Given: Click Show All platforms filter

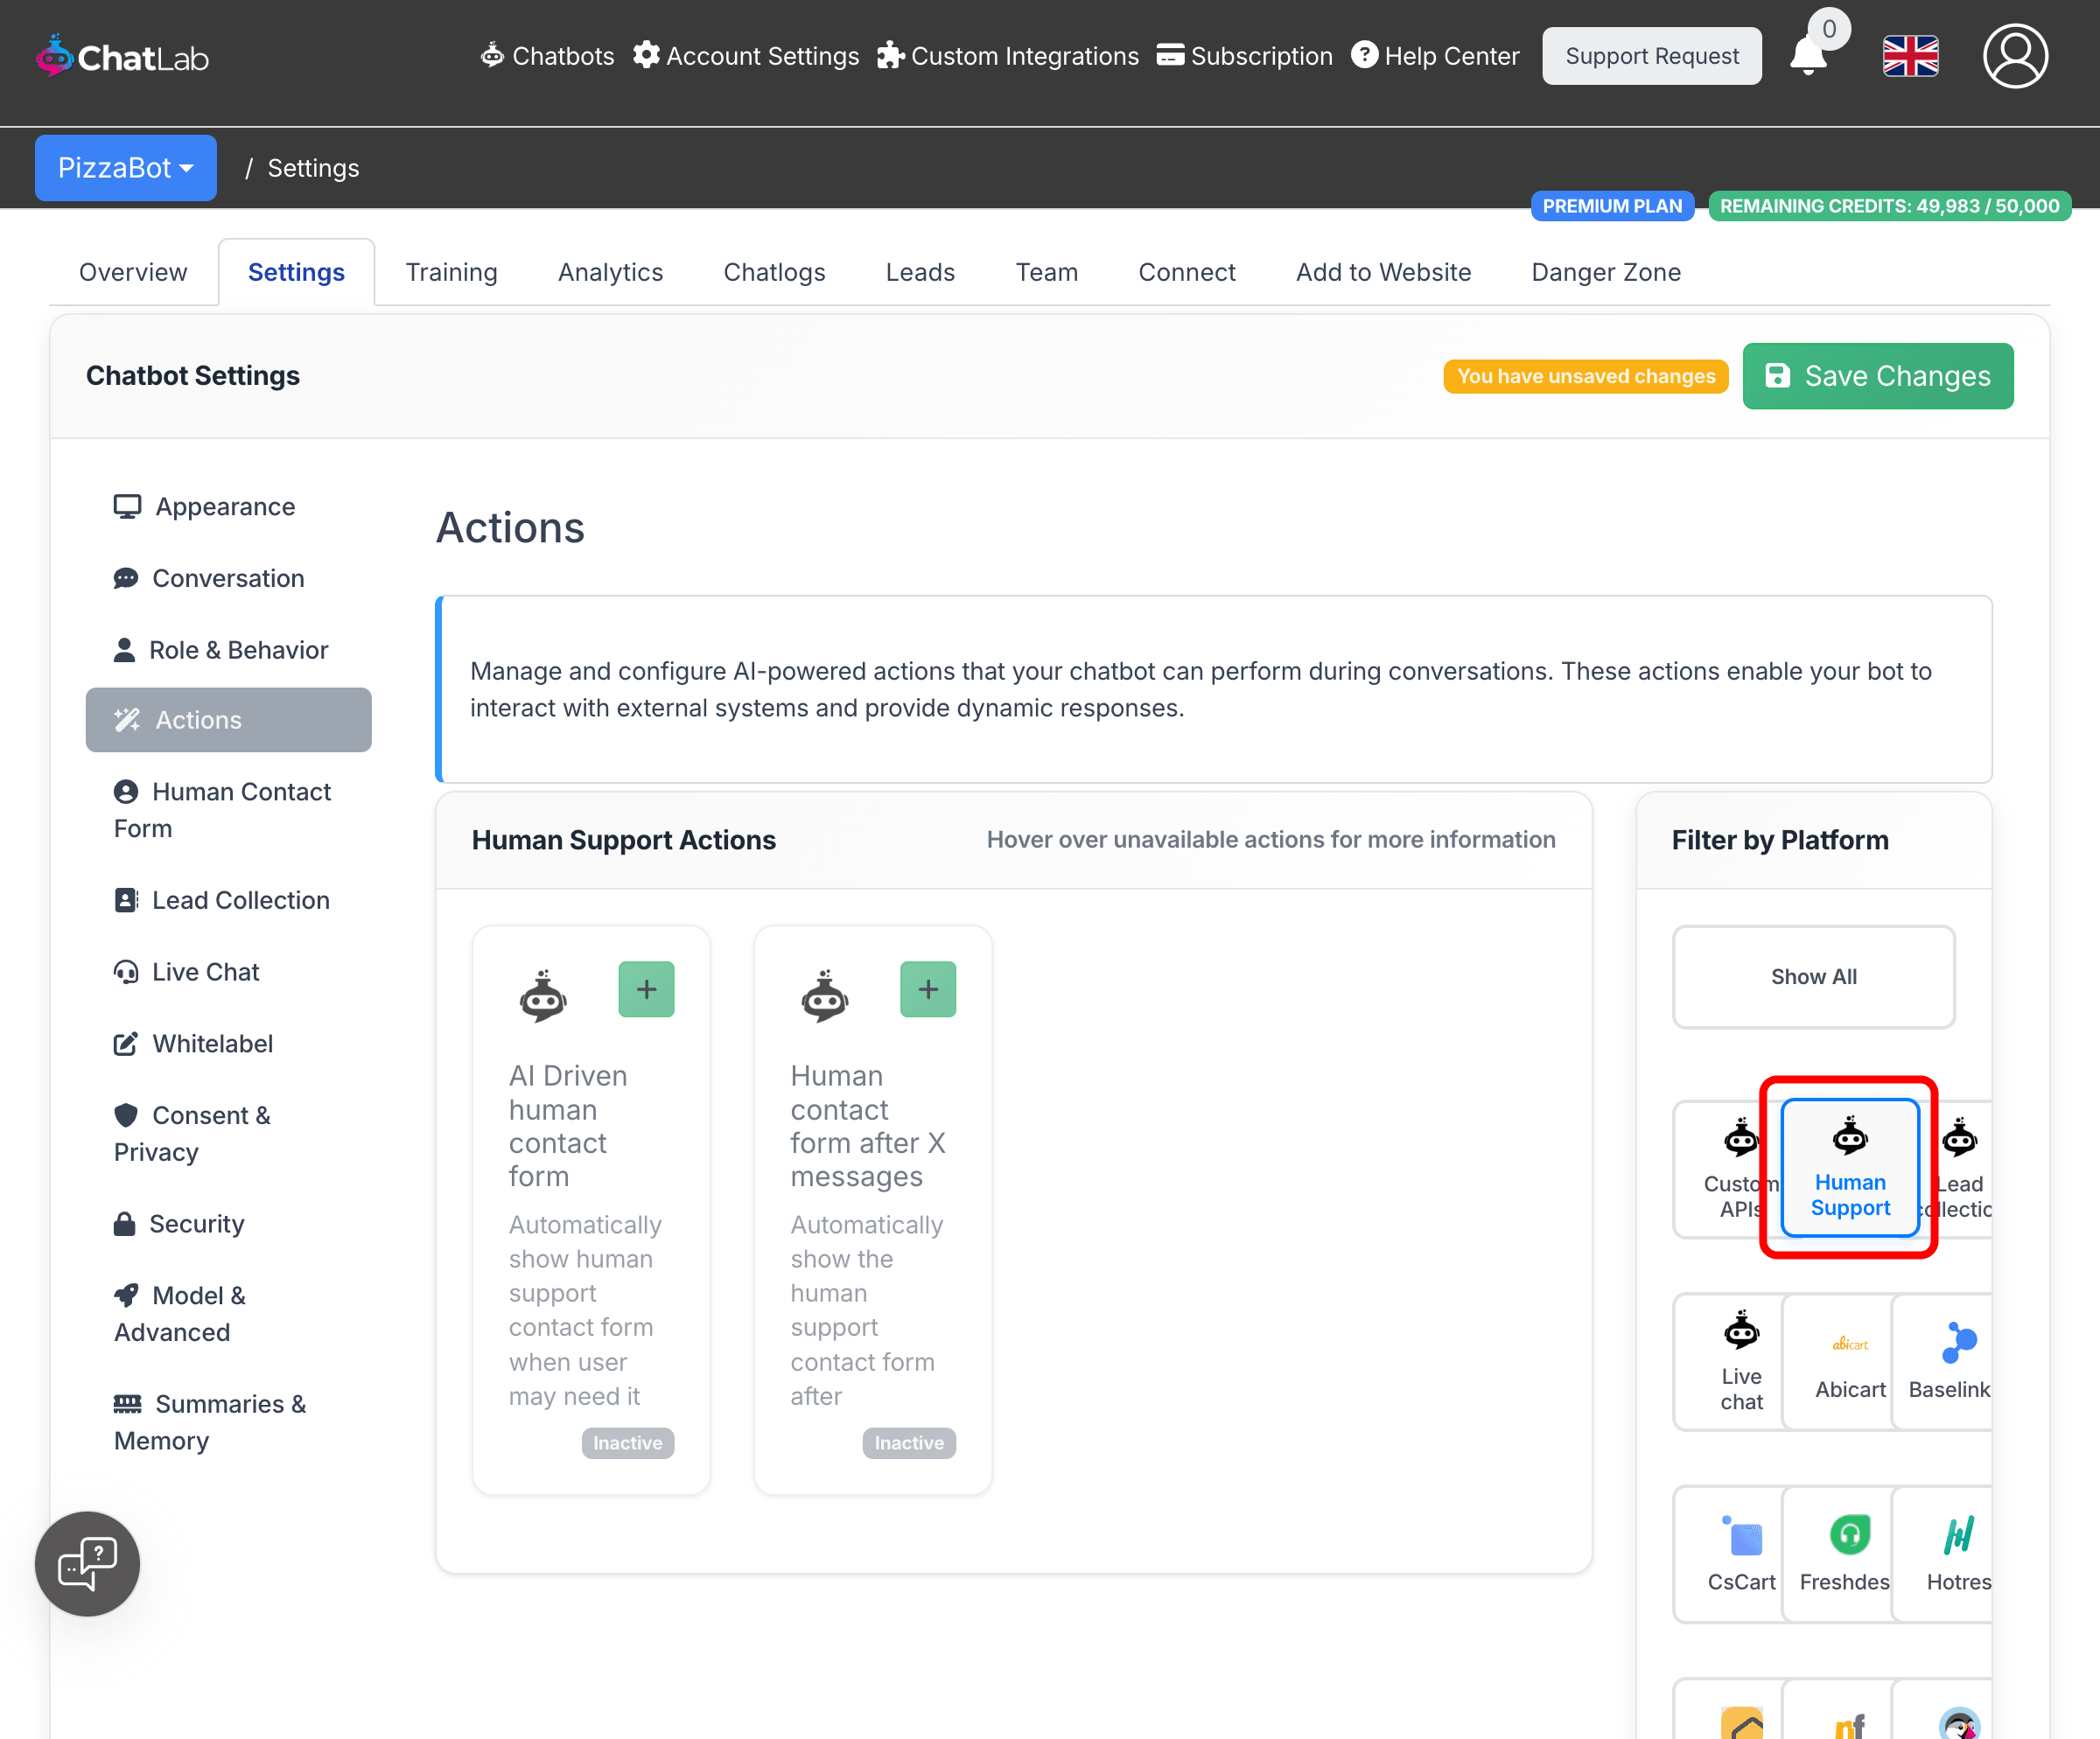Looking at the screenshot, I should pos(1813,976).
